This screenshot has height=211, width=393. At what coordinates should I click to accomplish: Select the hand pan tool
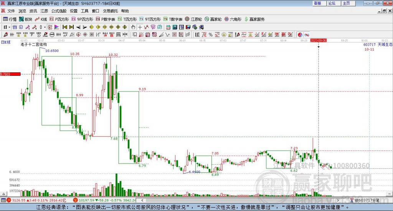pyautogui.click(x=133, y=27)
